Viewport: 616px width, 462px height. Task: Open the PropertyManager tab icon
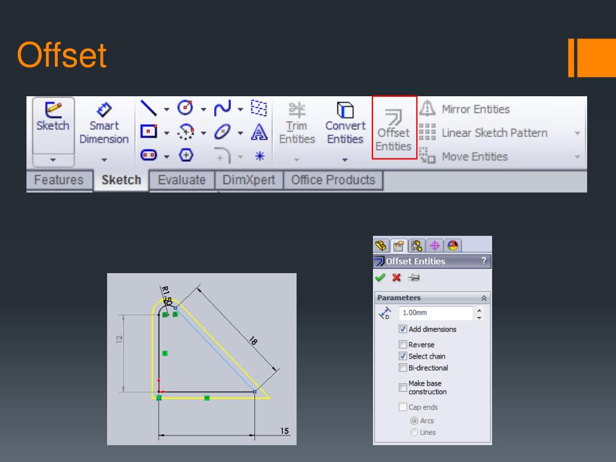399,246
